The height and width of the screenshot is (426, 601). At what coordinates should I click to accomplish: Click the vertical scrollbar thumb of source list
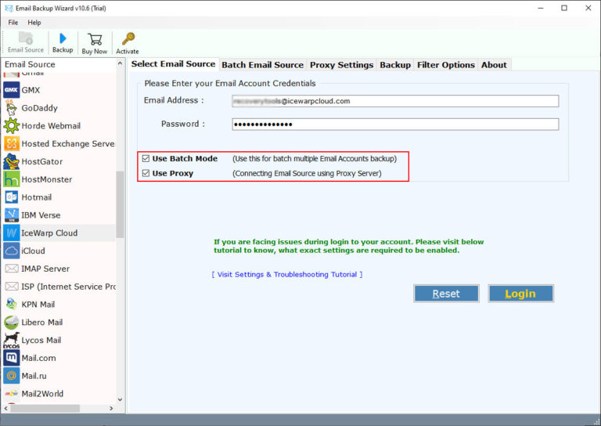pos(120,204)
